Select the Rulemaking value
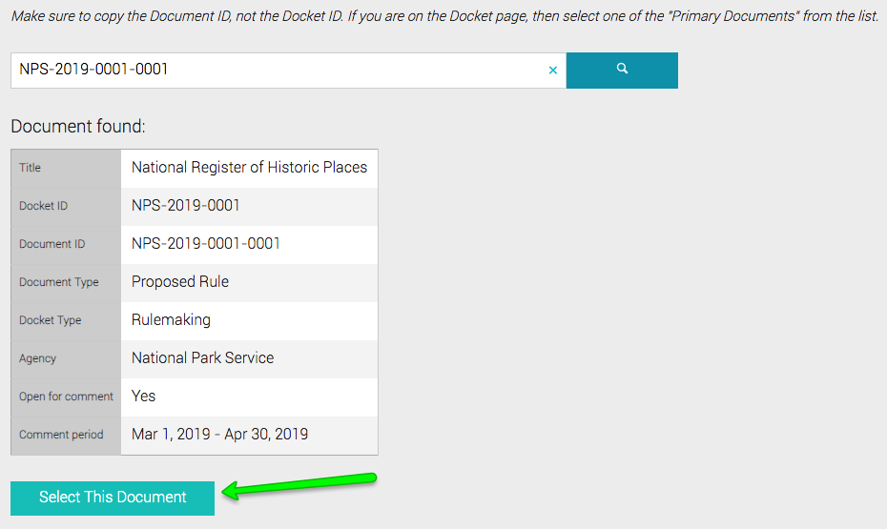 [x=171, y=320]
